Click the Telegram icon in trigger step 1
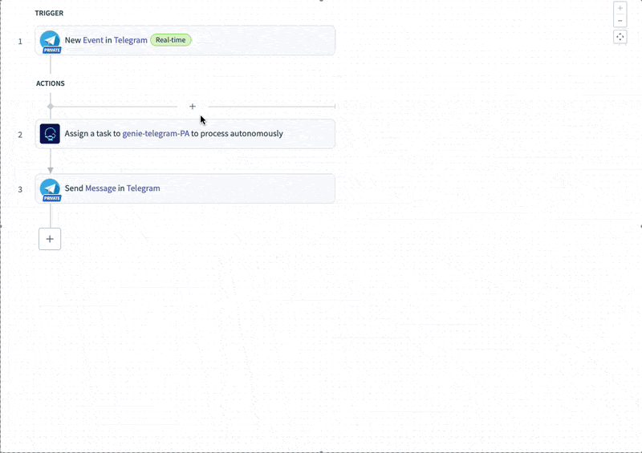Image resolution: width=642 pixels, height=453 pixels. 50,40
